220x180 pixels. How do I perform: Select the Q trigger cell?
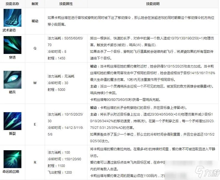[35, 48]
